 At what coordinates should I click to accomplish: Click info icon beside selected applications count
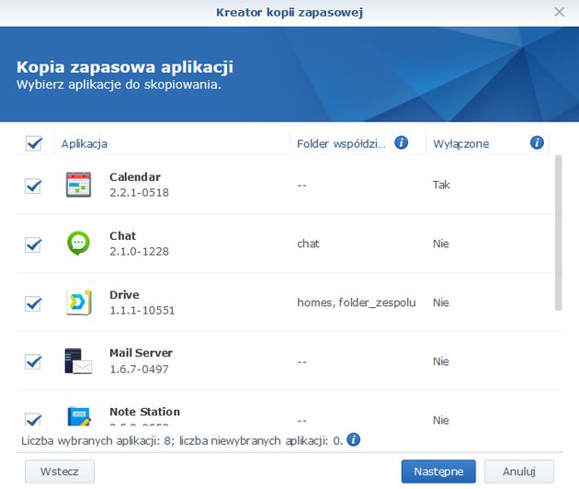click(354, 440)
